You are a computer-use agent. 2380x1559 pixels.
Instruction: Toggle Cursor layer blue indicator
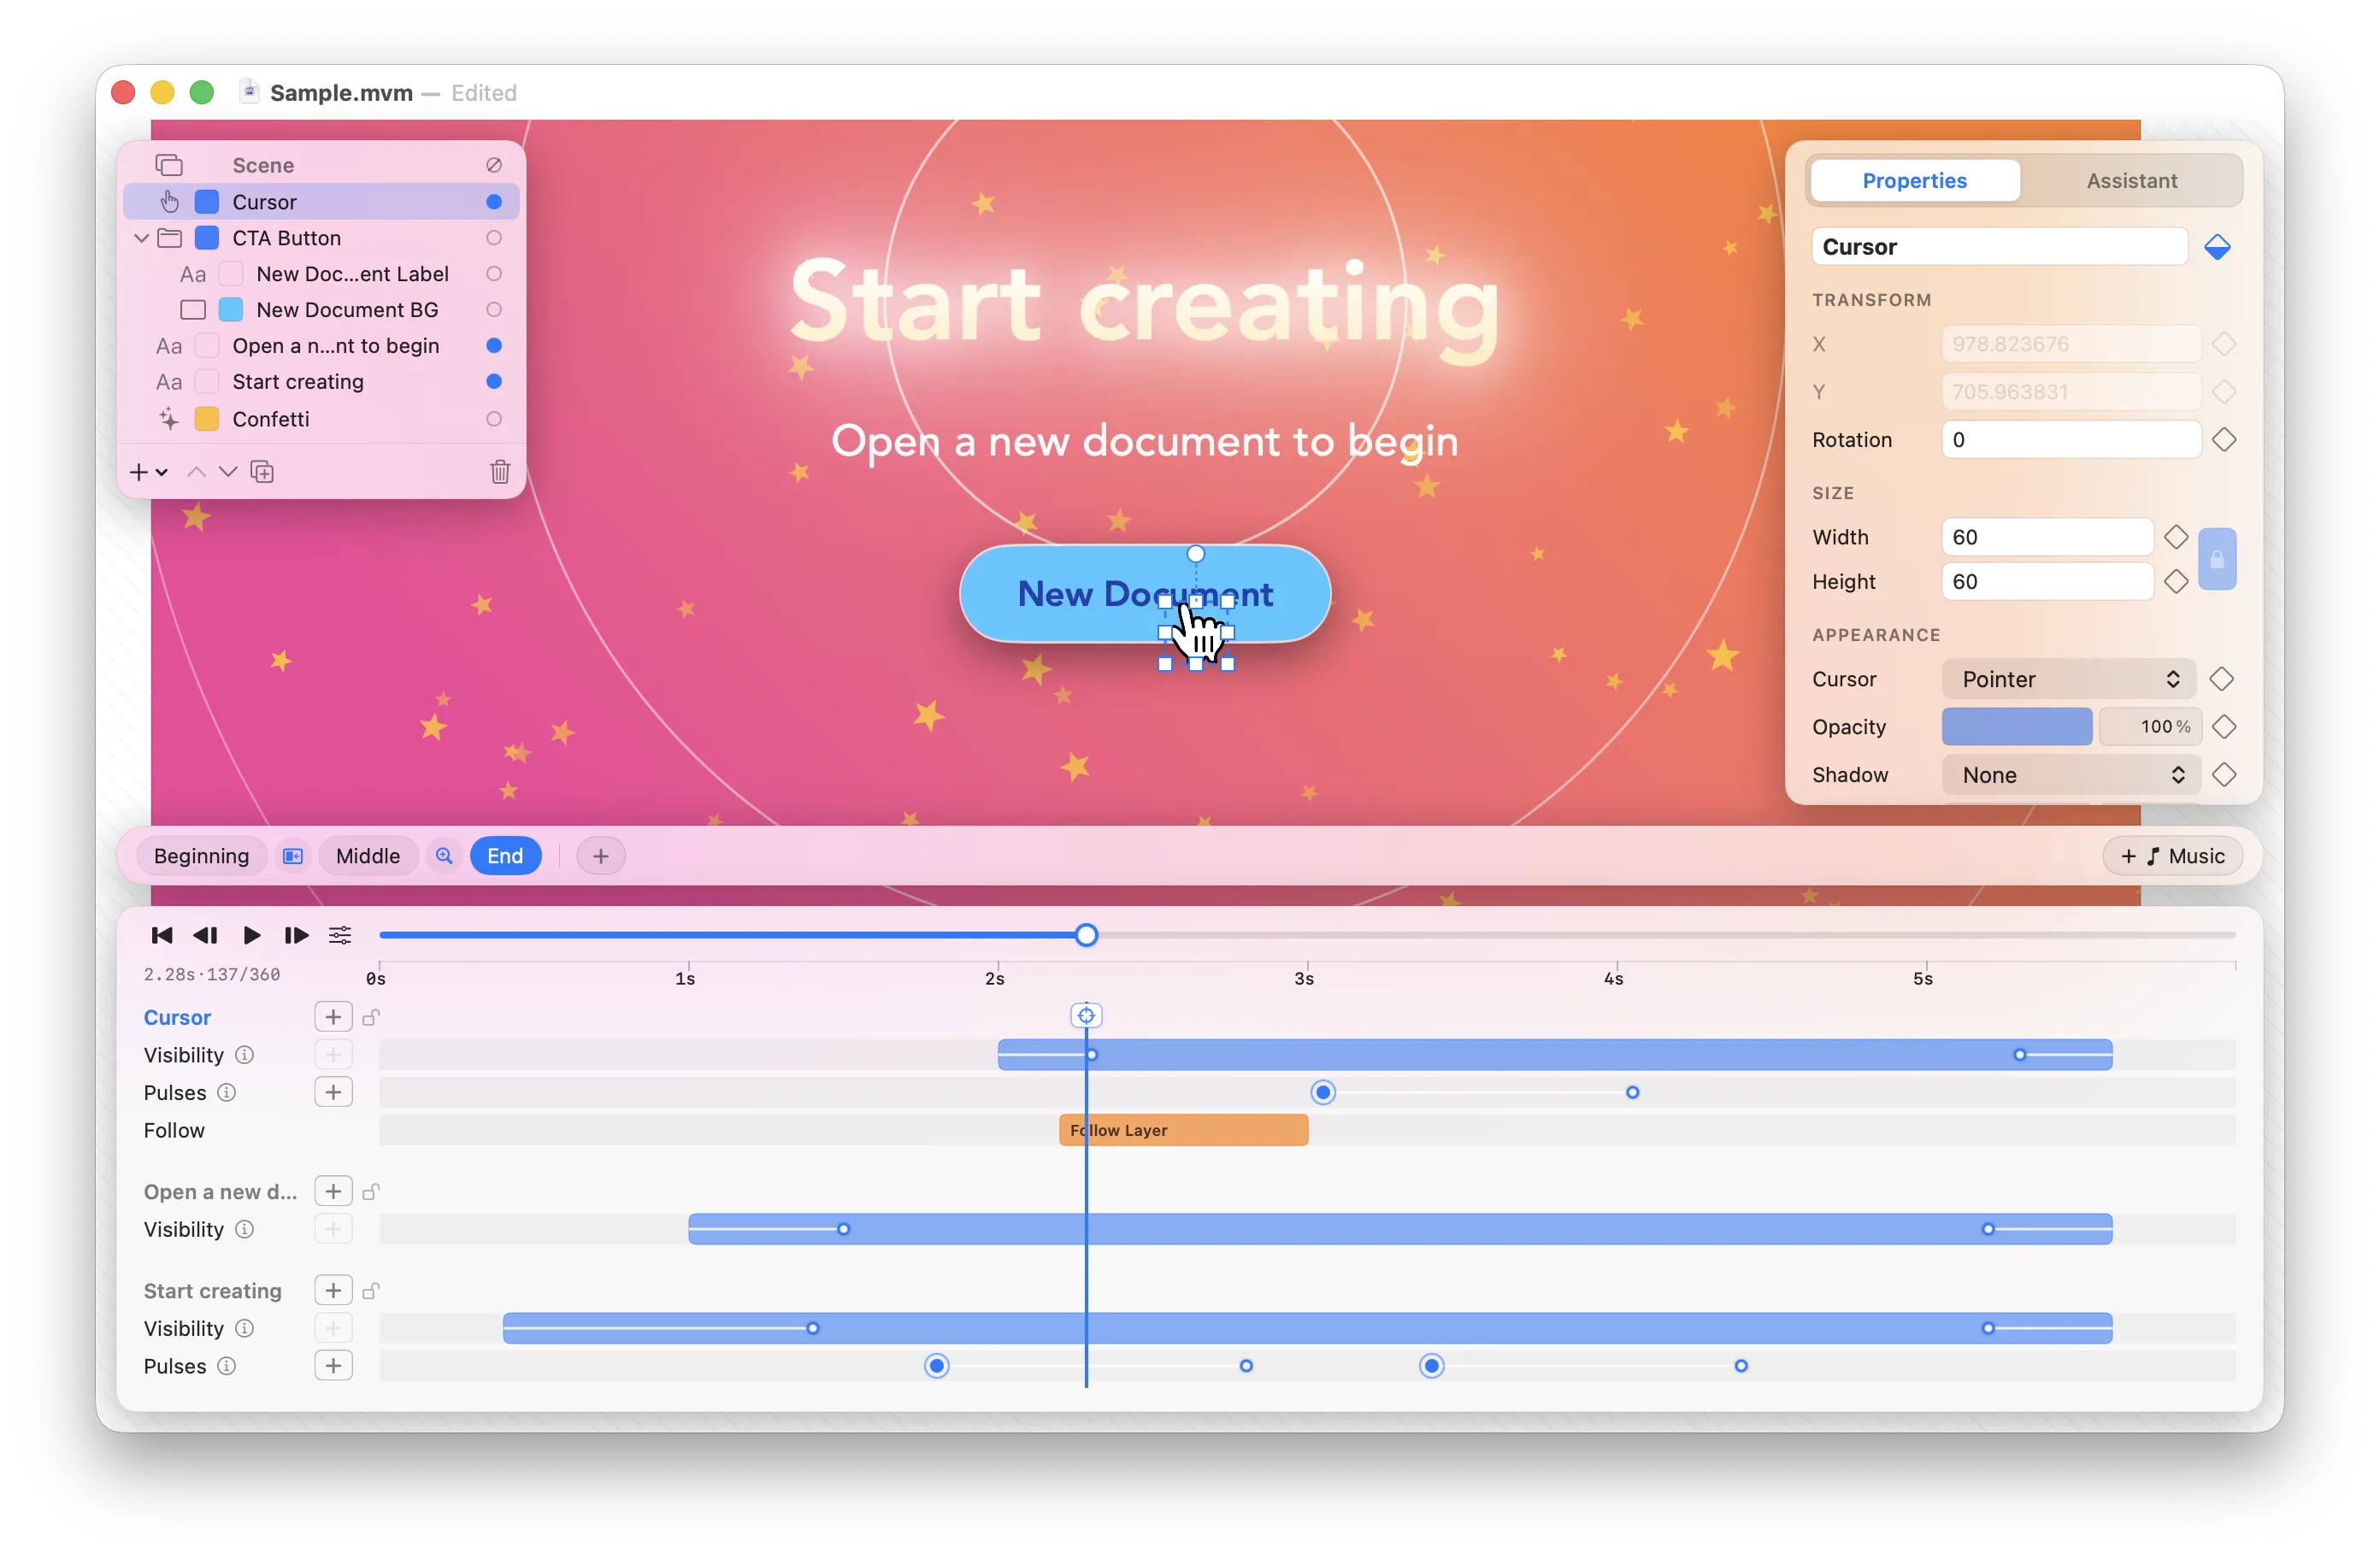click(x=494, y=202)
